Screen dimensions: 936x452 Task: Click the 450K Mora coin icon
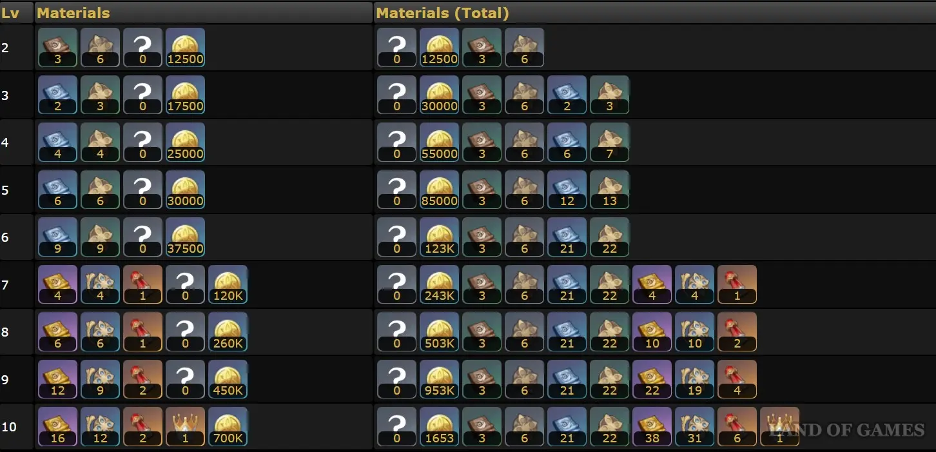click(228, 379)
